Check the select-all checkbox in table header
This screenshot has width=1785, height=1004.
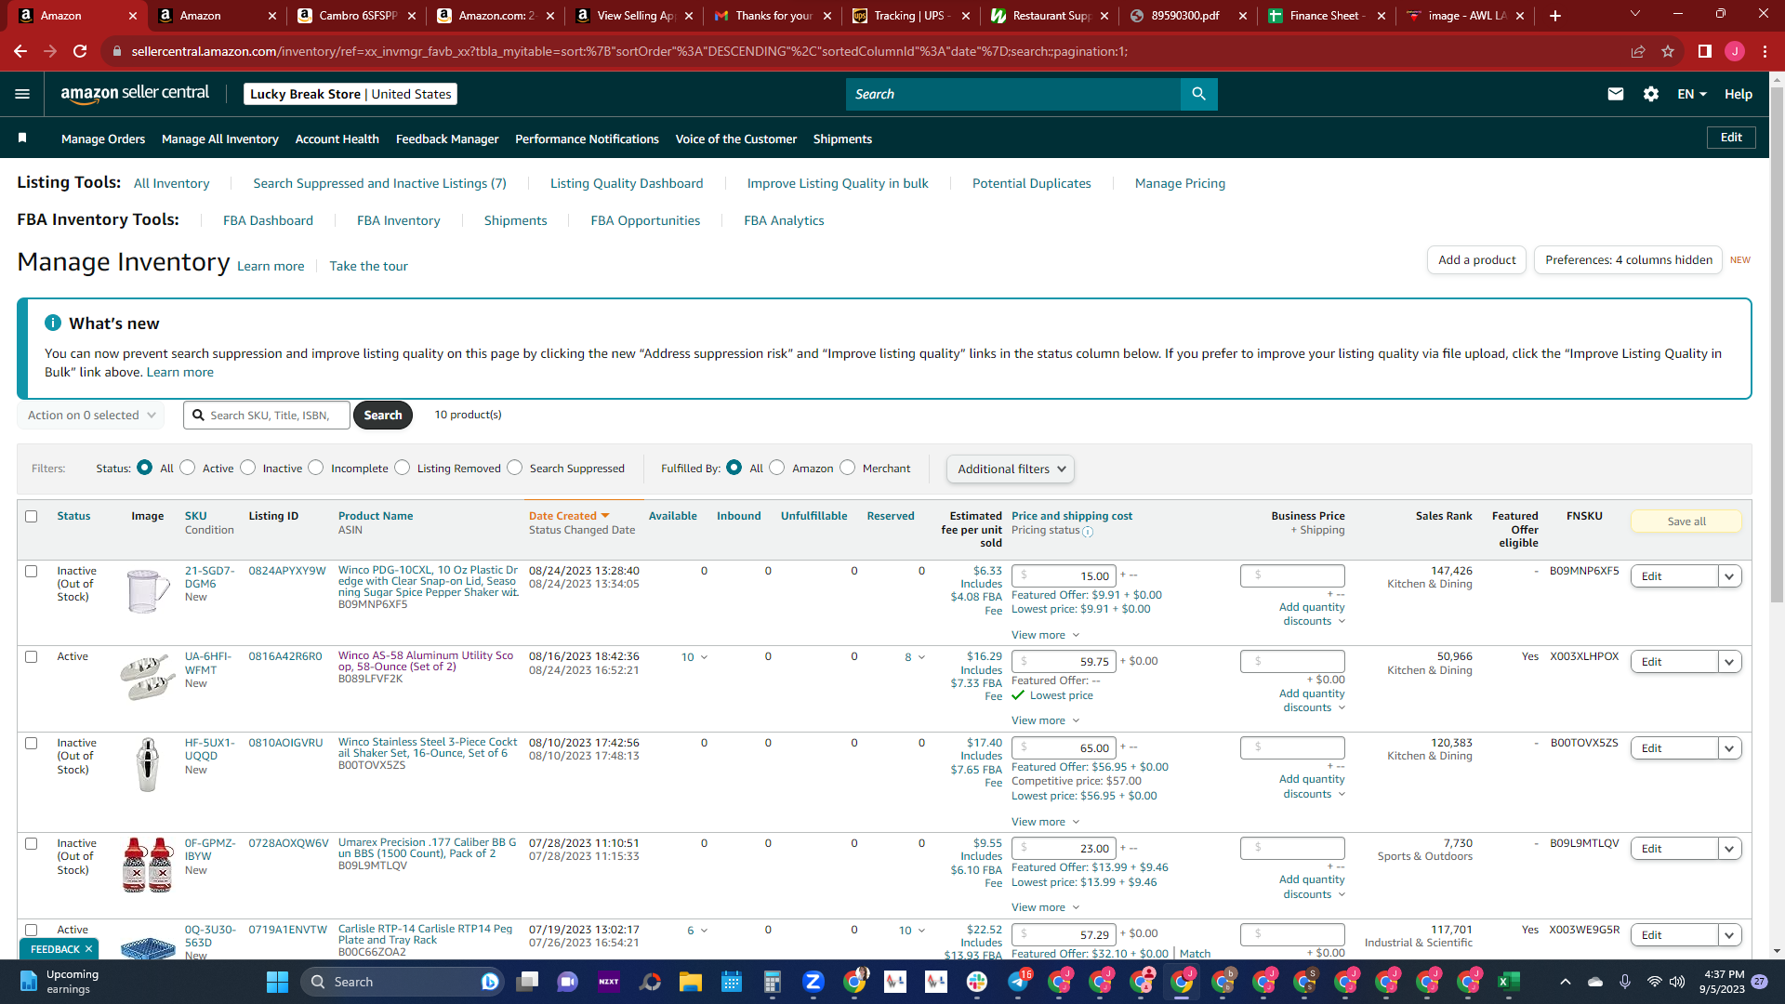coord(32,516)
